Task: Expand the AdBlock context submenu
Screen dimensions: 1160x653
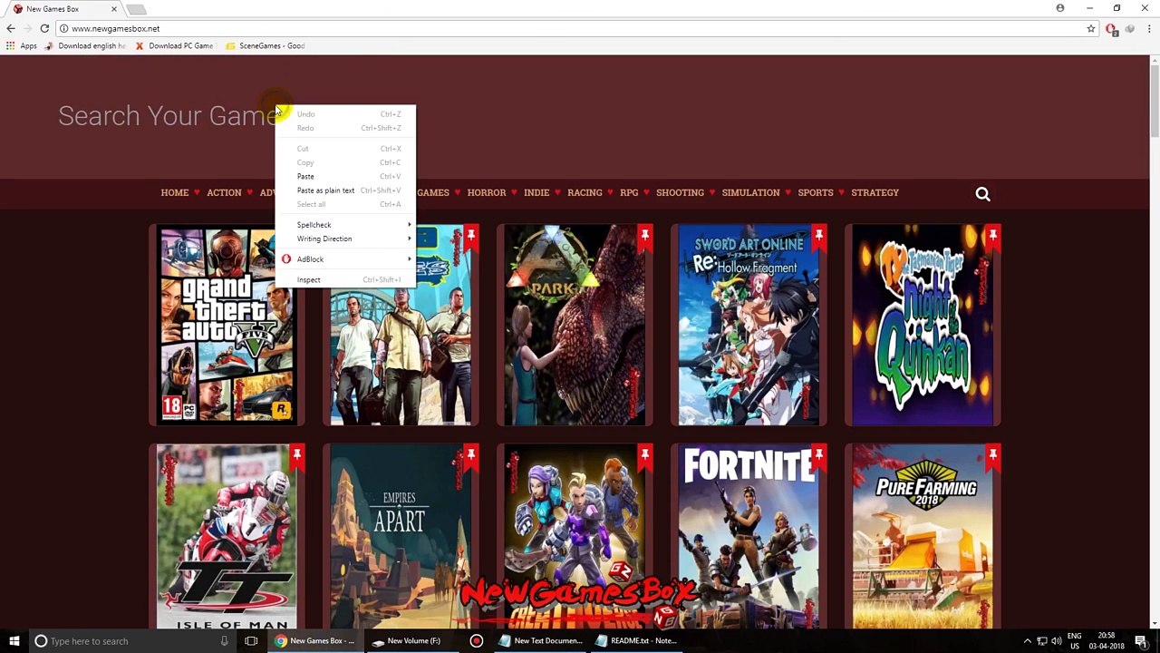Action: click(x=345, y=259)
